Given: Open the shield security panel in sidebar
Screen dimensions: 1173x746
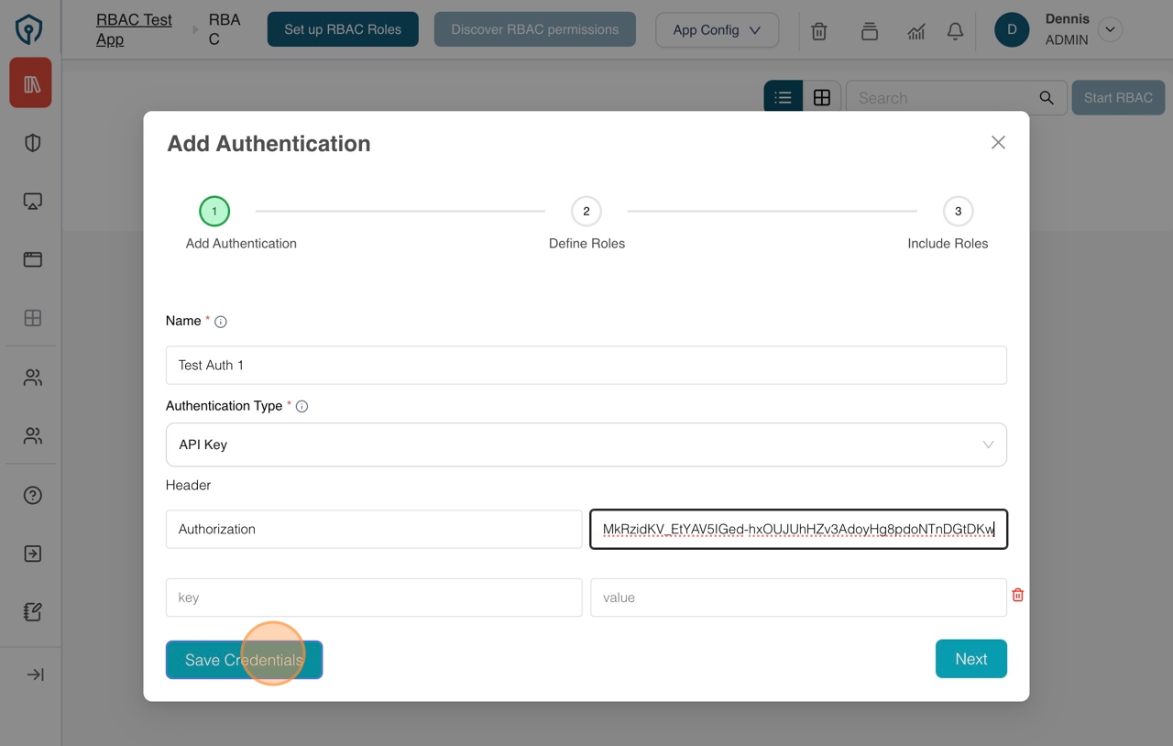Looking at the screenshot, I should pyautogui.click(x=30, y=143).
